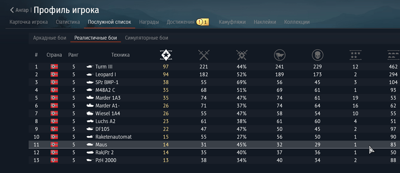This screenshot has height=173, width=400.
Task: Sort by the five-stars column icon
Action: (x=355, y=55)
